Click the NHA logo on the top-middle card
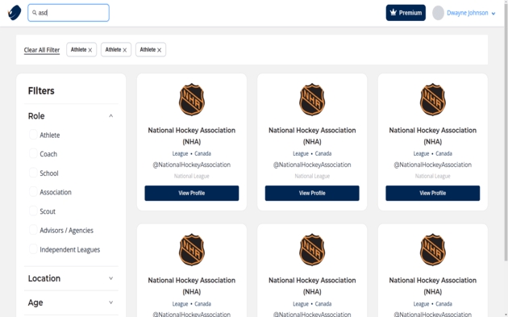Viewport: 508px width, 317px height. click(x=312, y=99)
